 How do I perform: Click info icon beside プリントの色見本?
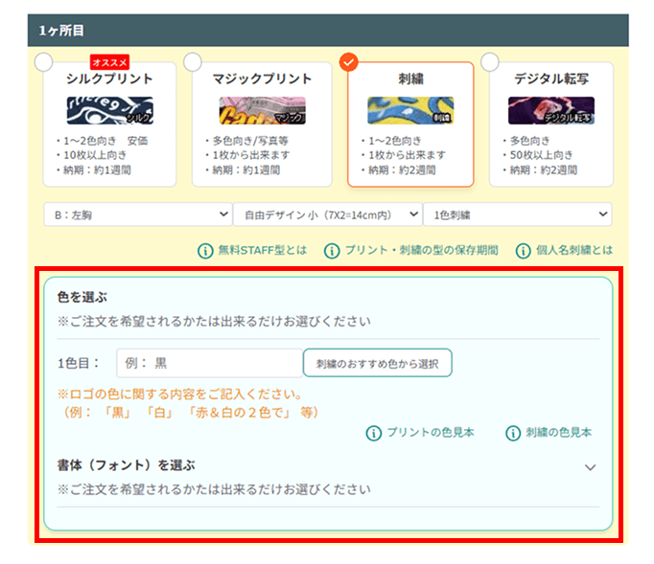[374, 433]
